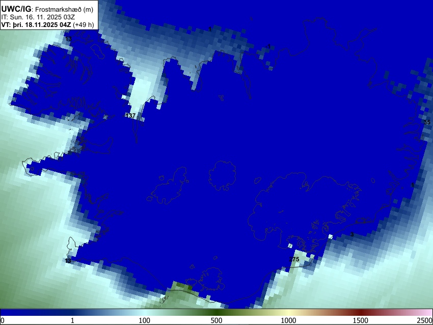Click the 'UWC/IG: Frostmarkshæð (m)' title text
The height and width of the screenshot is (325, 433).
coord(47,9)
